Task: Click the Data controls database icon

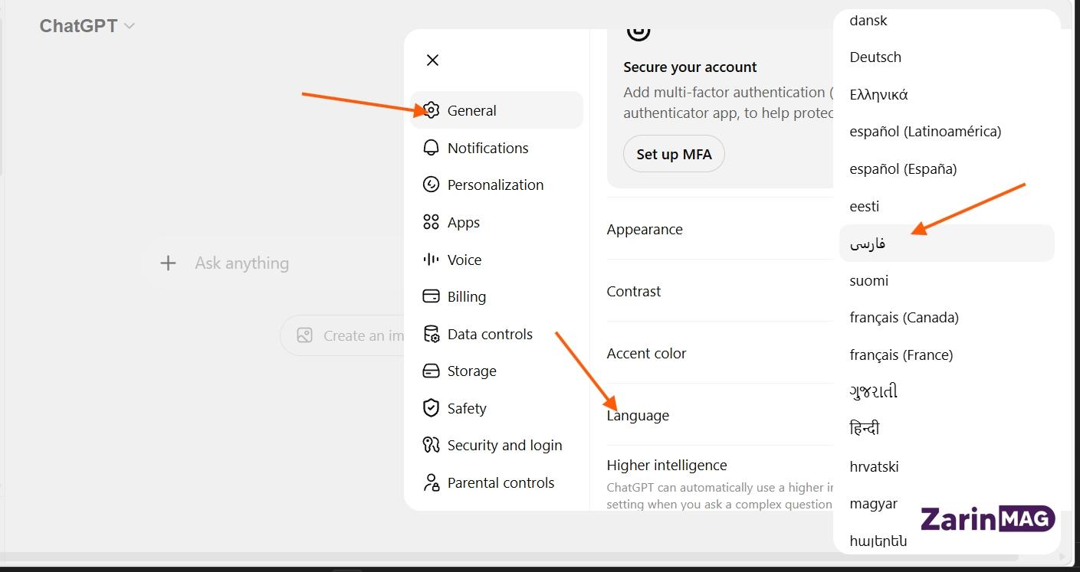Action: pyautogui.click(x=432, y=334)
